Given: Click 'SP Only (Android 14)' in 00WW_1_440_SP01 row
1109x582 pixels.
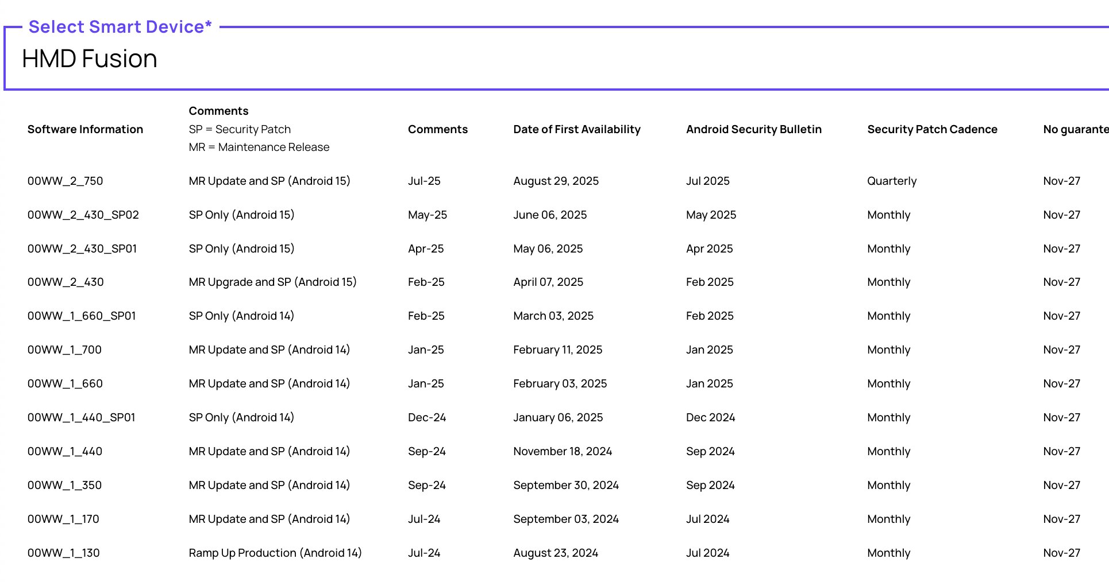Looking at the screenshot, I should click(x=241, y=417).
